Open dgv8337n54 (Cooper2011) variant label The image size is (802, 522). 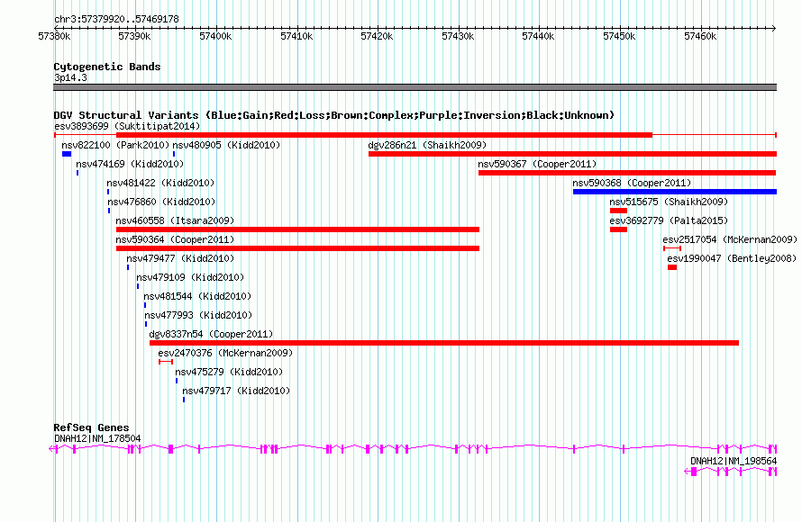[x=211, y=334]
